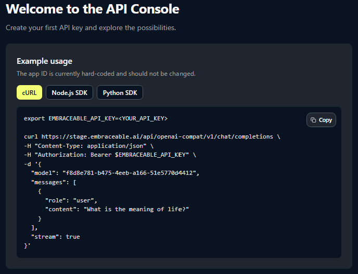Open the Node.js SDK tab
The width and height of the screenshot is (358, 274).
click(x=70, y=92)
